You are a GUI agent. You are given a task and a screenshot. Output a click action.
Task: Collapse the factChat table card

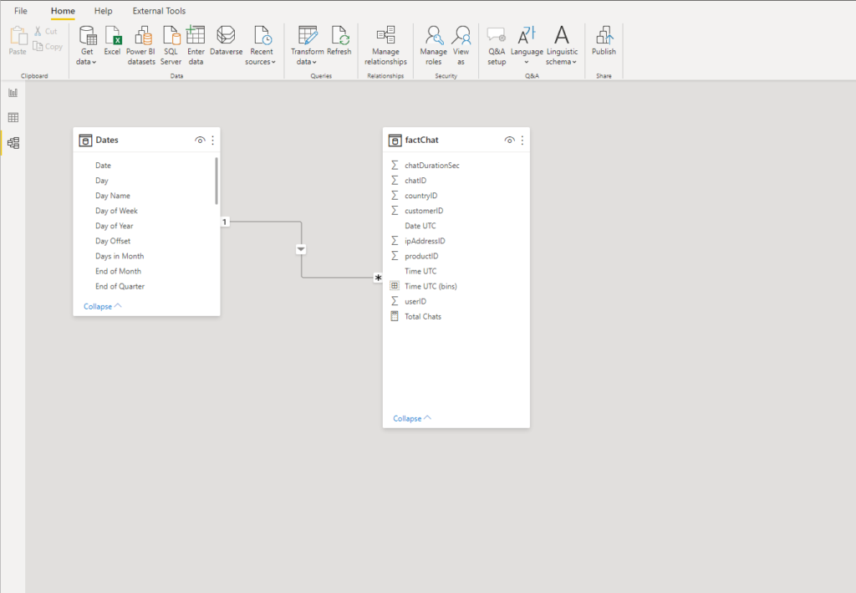411,418
